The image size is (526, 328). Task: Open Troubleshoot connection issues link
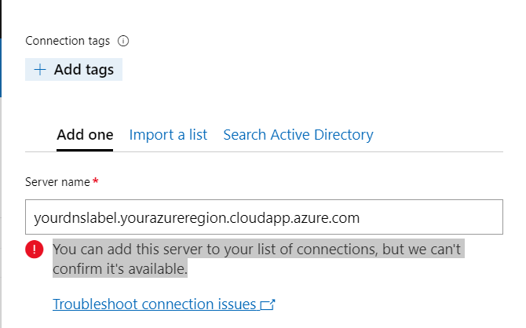pyautogui.click(x=155, y=304)
